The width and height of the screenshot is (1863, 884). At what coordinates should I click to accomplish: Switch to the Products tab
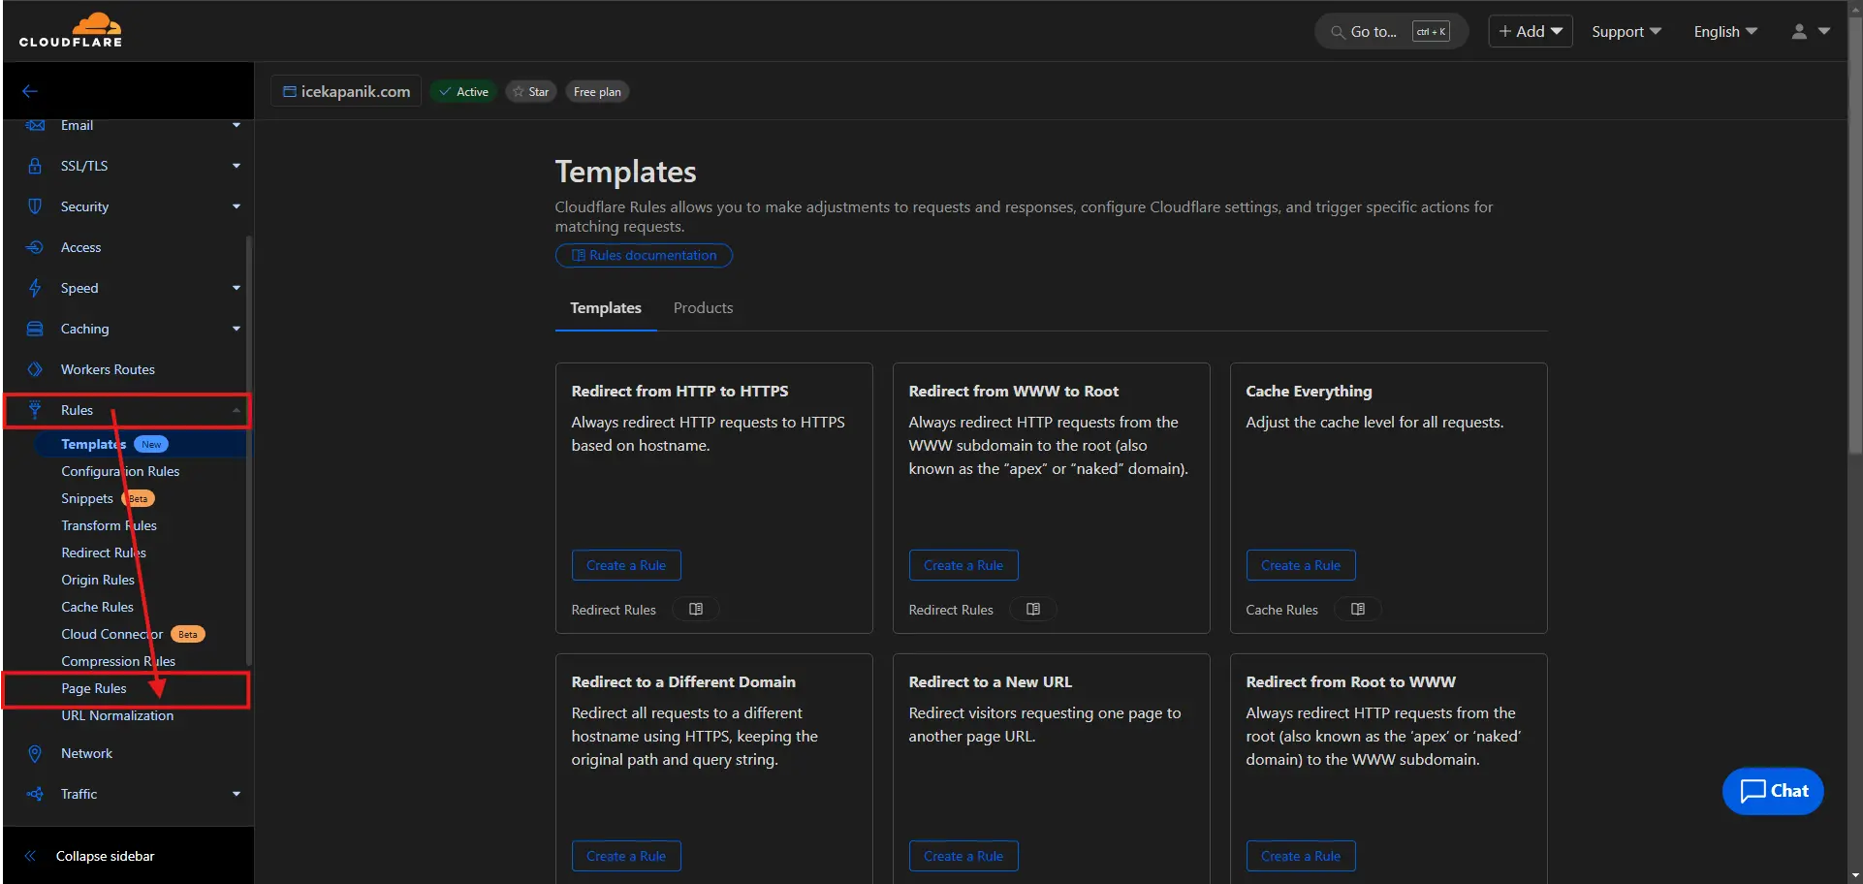(x=703, y=307)
